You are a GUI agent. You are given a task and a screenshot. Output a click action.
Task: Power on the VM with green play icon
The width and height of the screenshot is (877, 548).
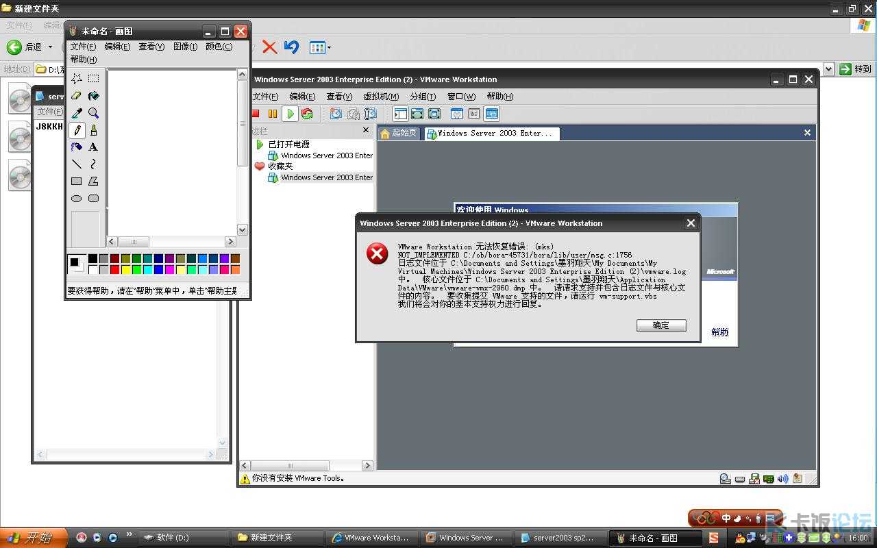click(290, 114)
